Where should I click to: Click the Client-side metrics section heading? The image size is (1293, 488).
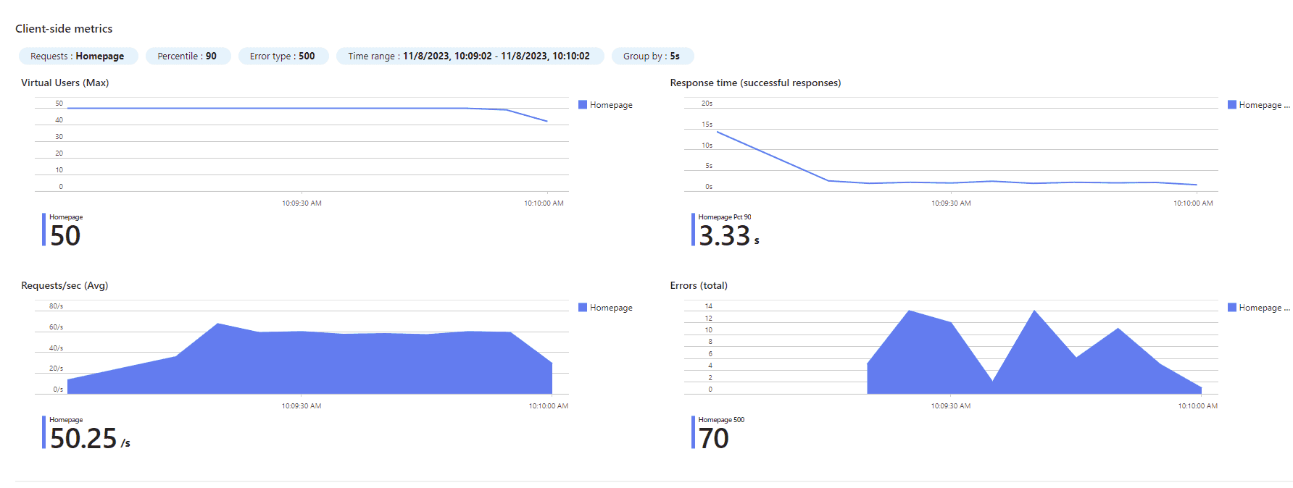64,29
